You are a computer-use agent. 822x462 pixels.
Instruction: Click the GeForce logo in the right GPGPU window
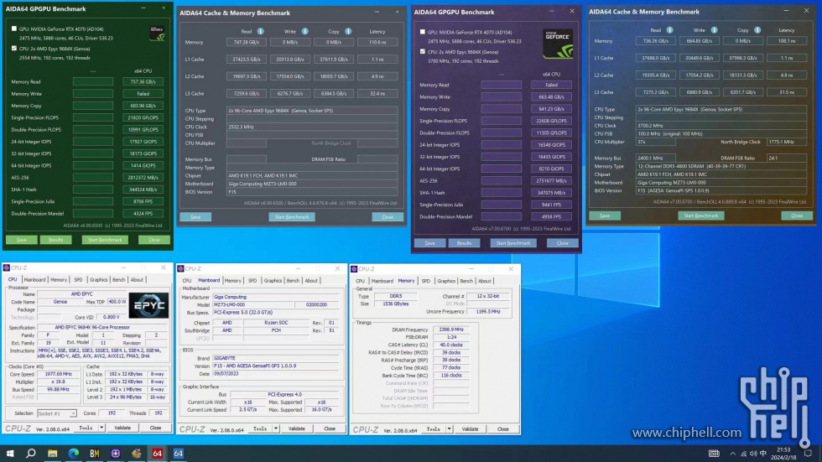point(557,44)
